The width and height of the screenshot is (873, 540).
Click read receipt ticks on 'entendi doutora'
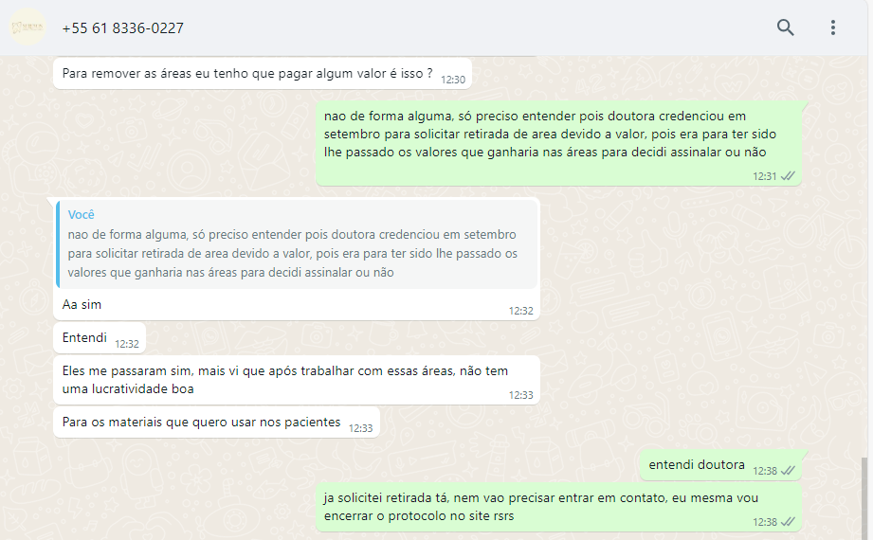point(788,471)
